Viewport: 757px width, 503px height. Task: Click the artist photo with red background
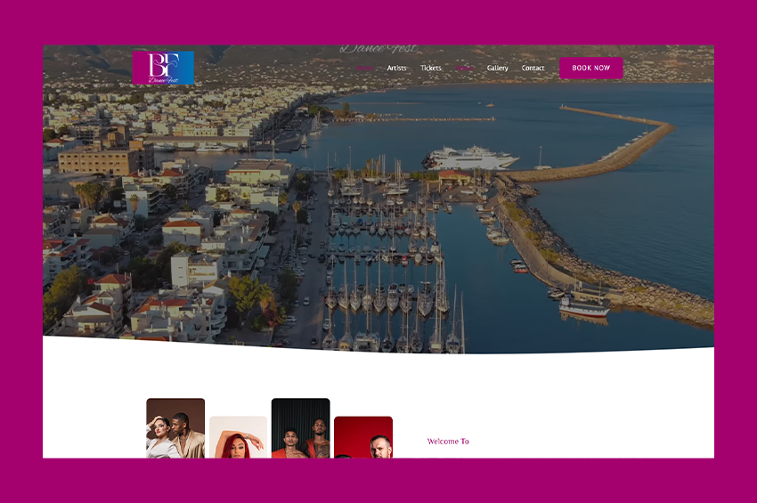[x=363, y=438]
